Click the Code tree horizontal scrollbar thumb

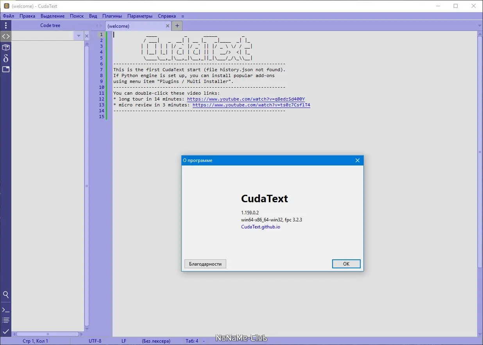(x=48, y=334)
